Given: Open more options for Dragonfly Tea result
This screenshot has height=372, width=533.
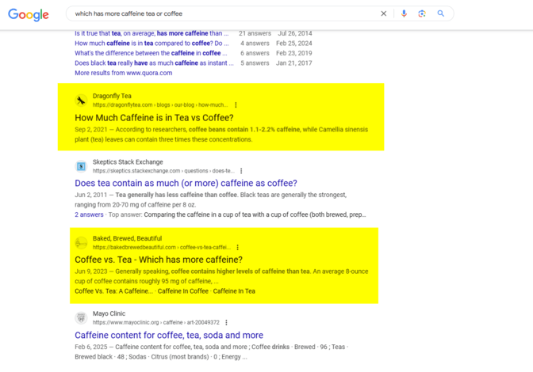Looking at the screenshot, I should tap(236, 104).
